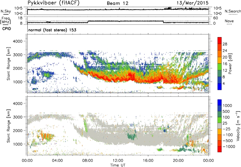Click the 18 tick on frequency axis
This screenshot has width=241, height=167.
click(x=20, y=18)
